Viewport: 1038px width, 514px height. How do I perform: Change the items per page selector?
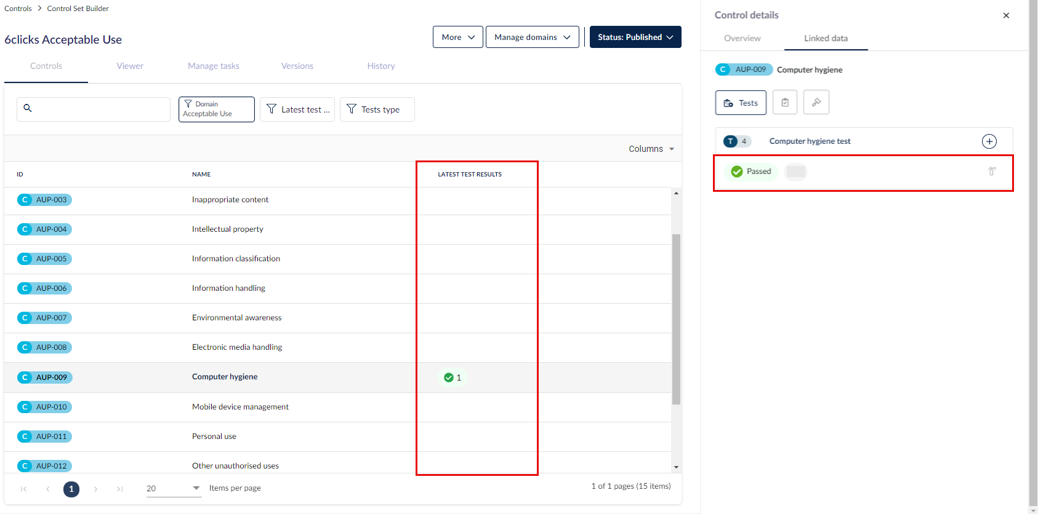click(173, 489)
